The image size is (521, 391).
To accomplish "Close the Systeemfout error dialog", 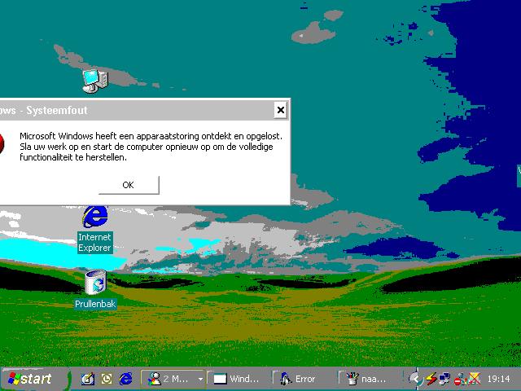I will pyautogui.click(x=280, y=110).
